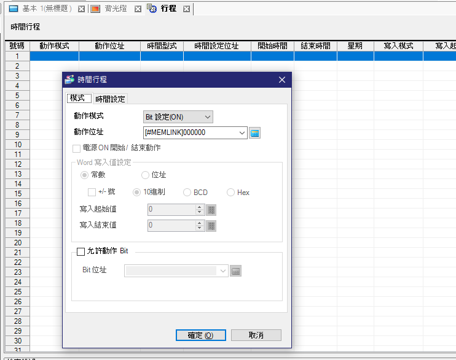Image resolution: width=456 pixels, height=360 pixels.
Task: Select the Hex radio option
Action: pos(231,193)
